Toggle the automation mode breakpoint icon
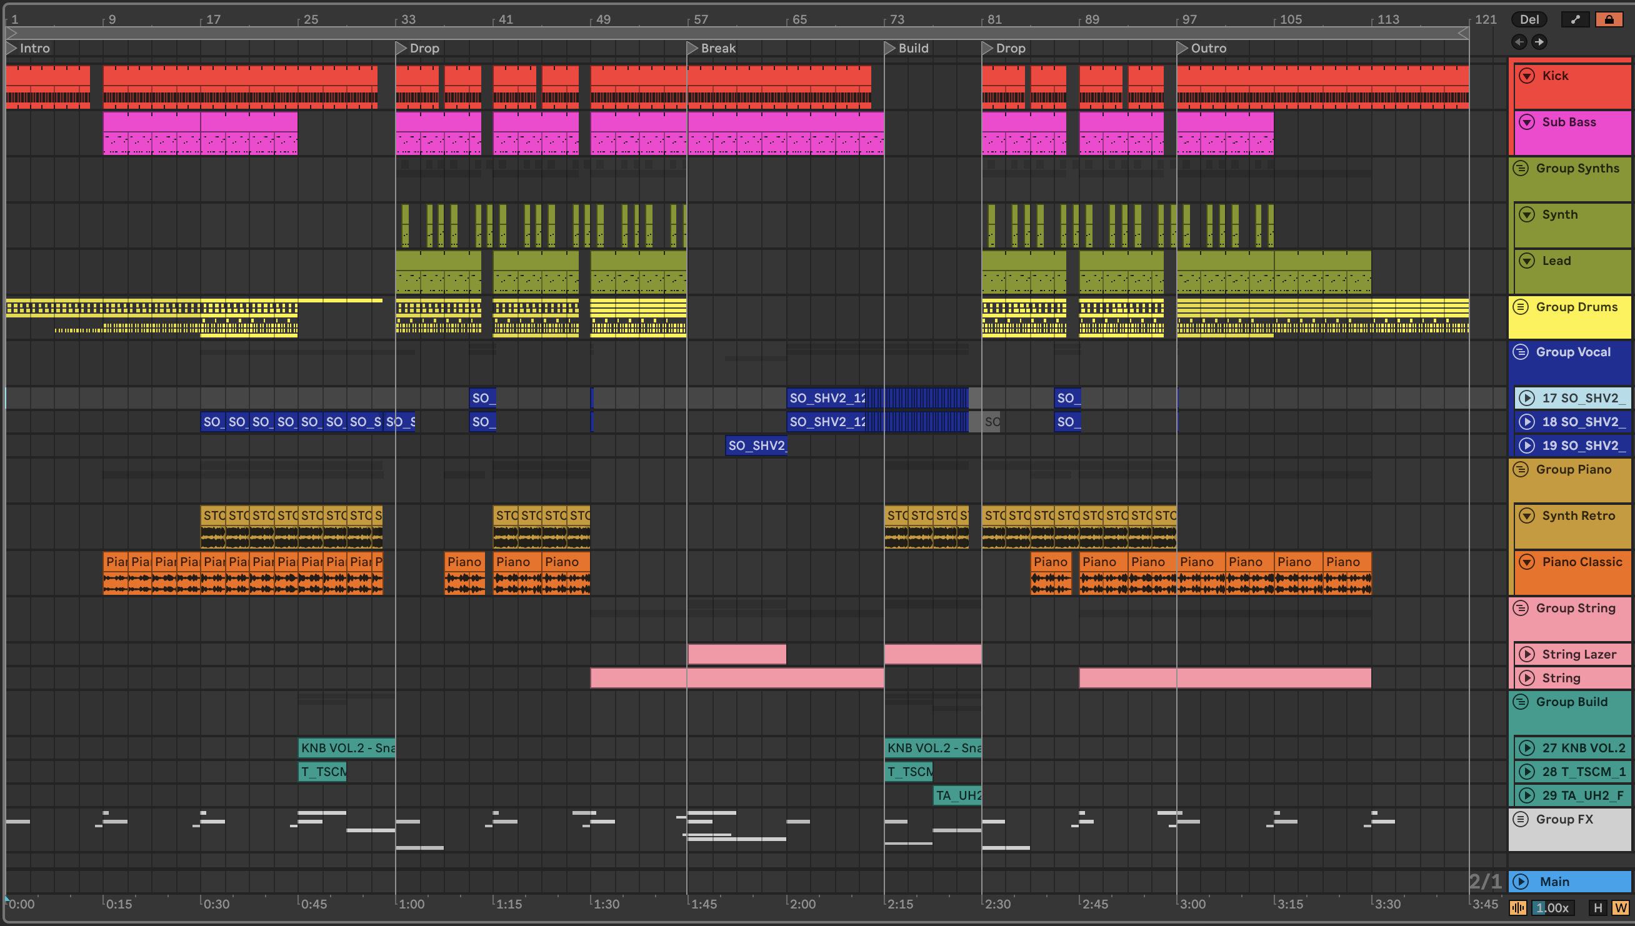 [1575, 19]
